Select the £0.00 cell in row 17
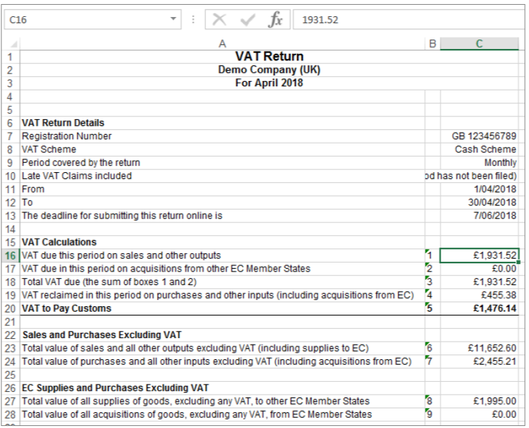This screenshot has height=428, width=529. [479, 269]
